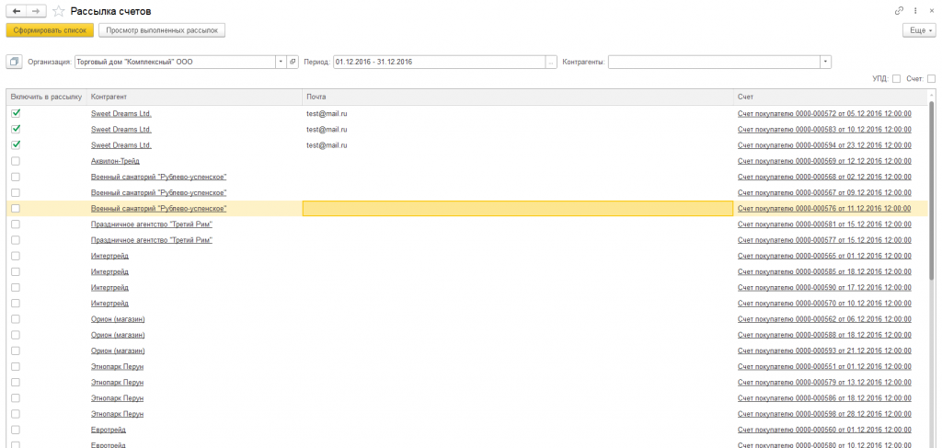Open Счет покупателю 0000-000569 от 12.12.2016
The height and width of the screenshot is (448, 942).
pos(824,161)
